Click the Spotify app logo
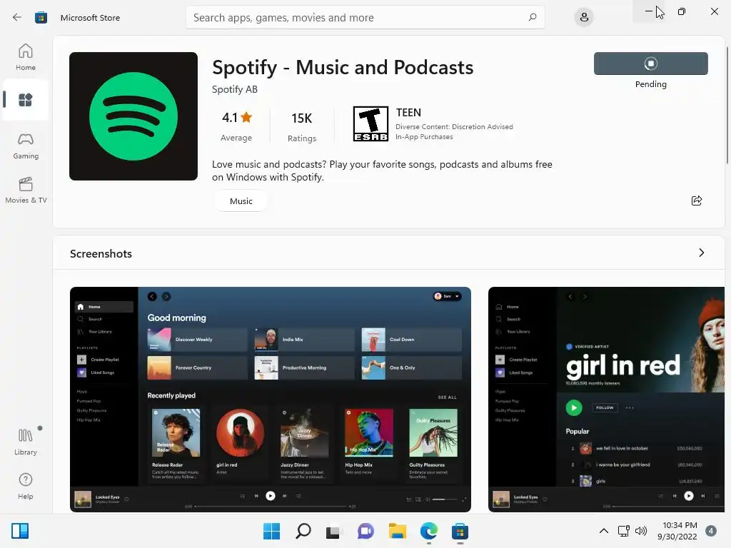The height and width of the screenshot is (548, 731). [133, 116]
